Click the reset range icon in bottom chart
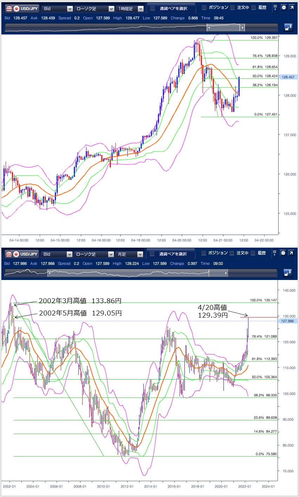The image size is (299, 497). (288, 273)
